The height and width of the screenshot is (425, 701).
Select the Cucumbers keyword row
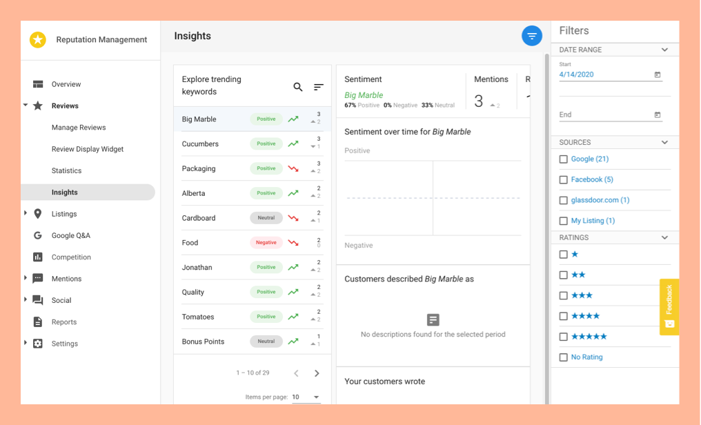click(x=200, y=144)
